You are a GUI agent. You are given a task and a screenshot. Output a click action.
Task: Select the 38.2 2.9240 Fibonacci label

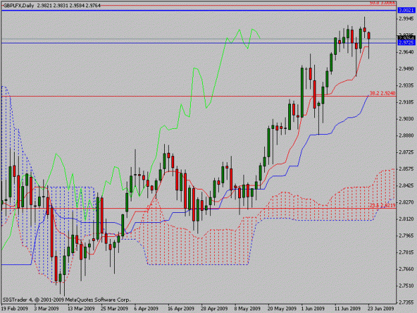[x=383, y=93]
